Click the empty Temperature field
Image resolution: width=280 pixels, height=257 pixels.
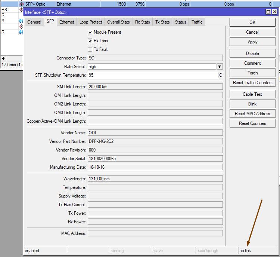coord(155,187)
